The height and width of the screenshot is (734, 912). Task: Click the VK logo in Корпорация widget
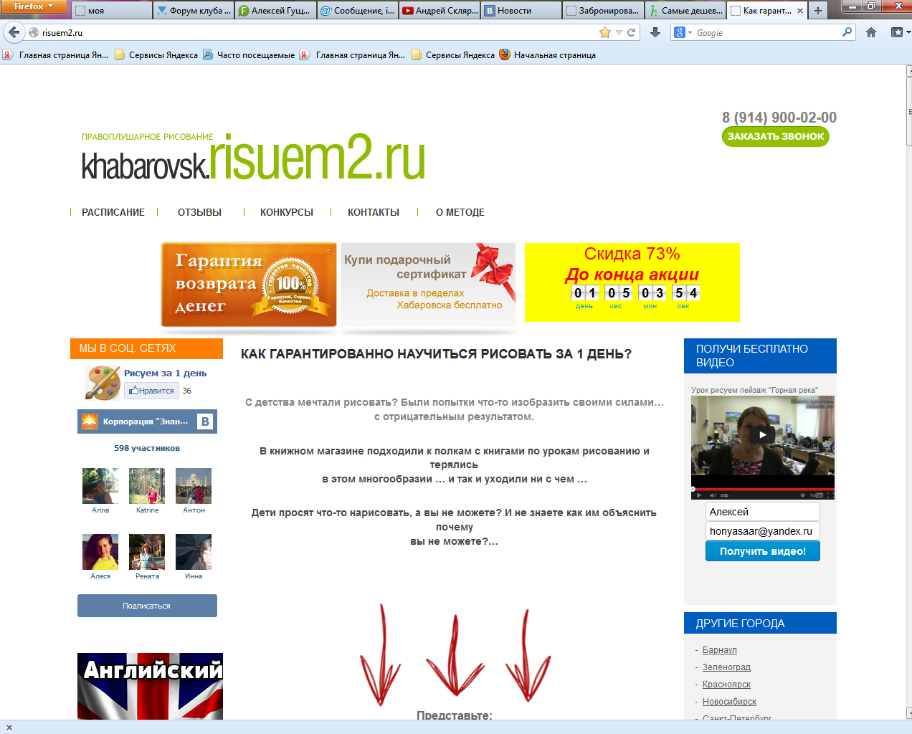[x=205, y=421]
